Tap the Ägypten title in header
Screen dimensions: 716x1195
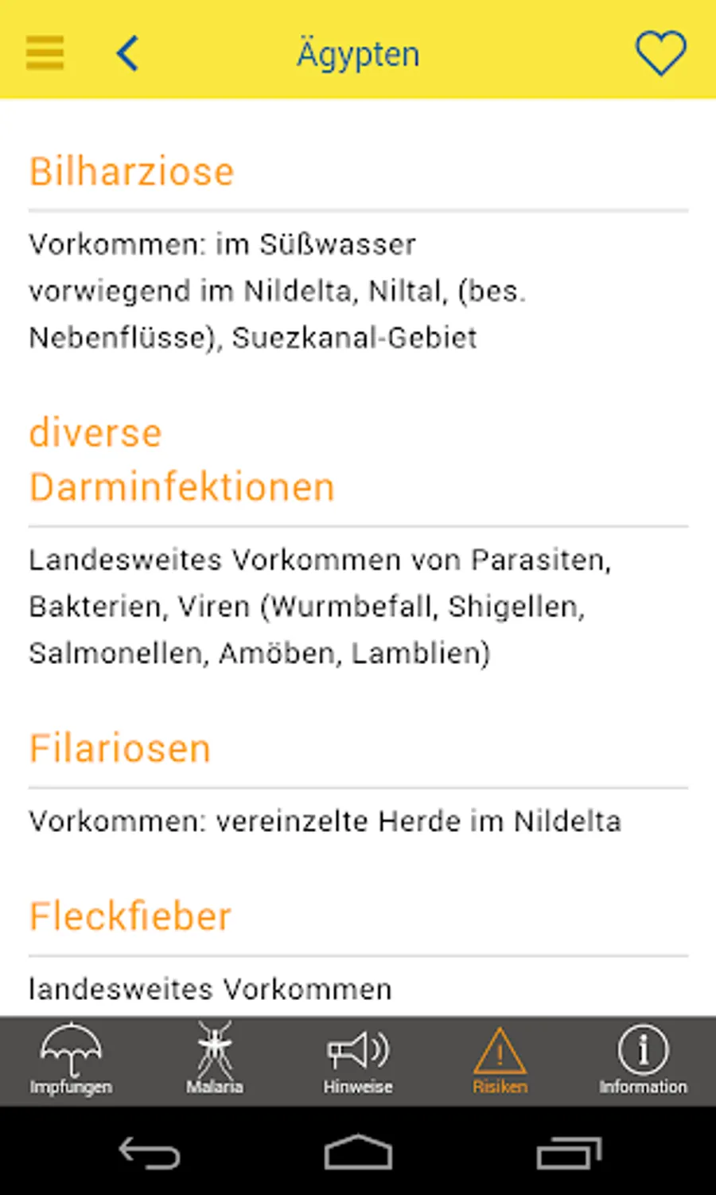tap(358, 54)
